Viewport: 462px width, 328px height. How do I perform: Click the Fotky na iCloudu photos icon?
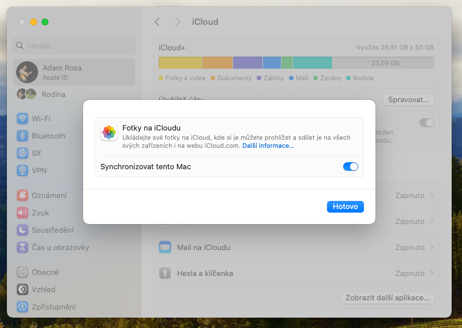(x=109, y=132)
